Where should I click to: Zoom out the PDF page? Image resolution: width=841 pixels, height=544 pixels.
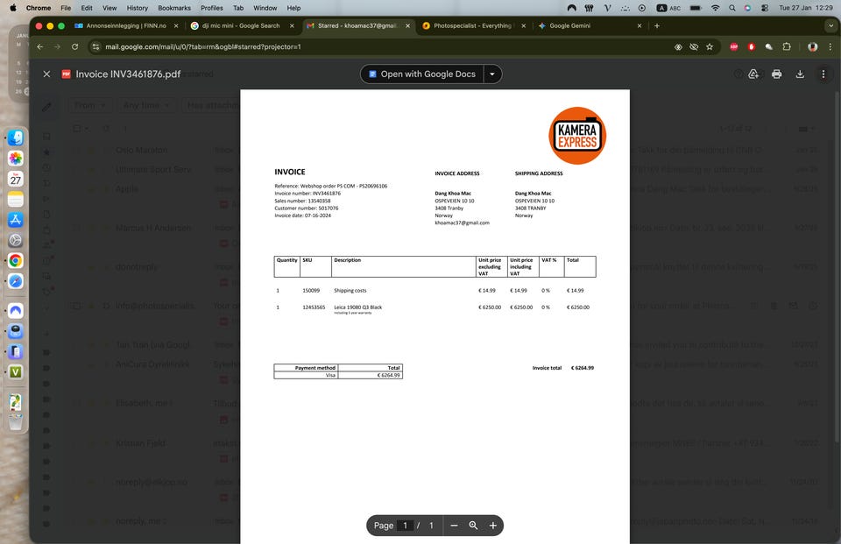tap(454, 526)
